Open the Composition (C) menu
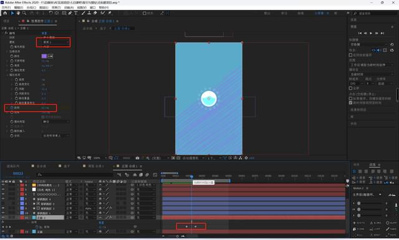 coord(31,7)
